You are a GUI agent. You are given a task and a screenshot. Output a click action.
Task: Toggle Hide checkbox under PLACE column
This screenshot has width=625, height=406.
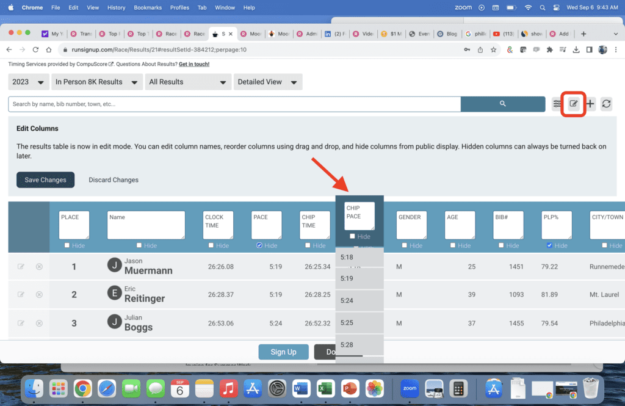67,245
